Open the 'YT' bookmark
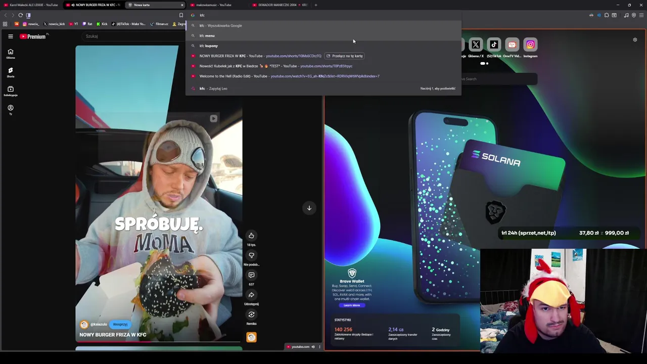This screenshot has width=647, height=364. tap(74, 24)
